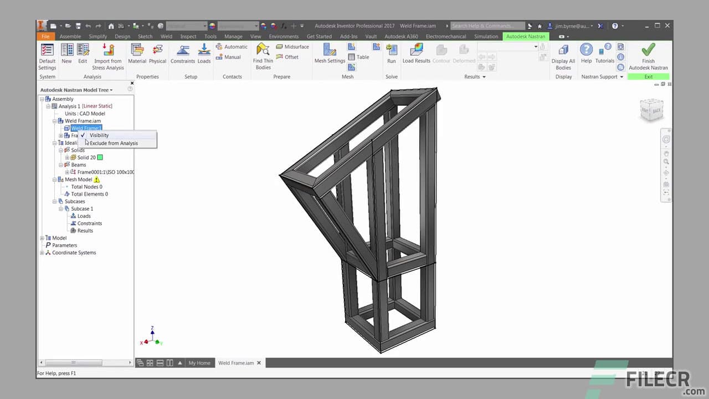Image resolution: width=709 pixels, height=399 pixels.
Task: Click the Constraints setup icon
Action: [x=183, y=54]
